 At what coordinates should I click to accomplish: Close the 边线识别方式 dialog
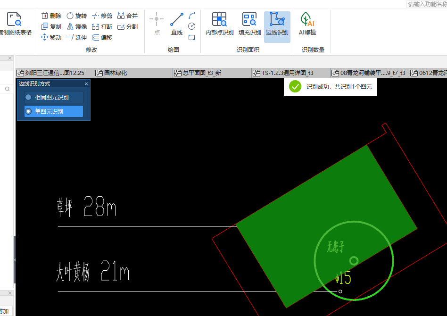[86, 83]
